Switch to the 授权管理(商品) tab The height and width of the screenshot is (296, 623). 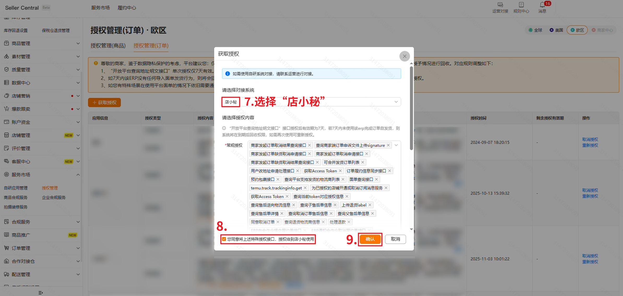coord(108,46)
